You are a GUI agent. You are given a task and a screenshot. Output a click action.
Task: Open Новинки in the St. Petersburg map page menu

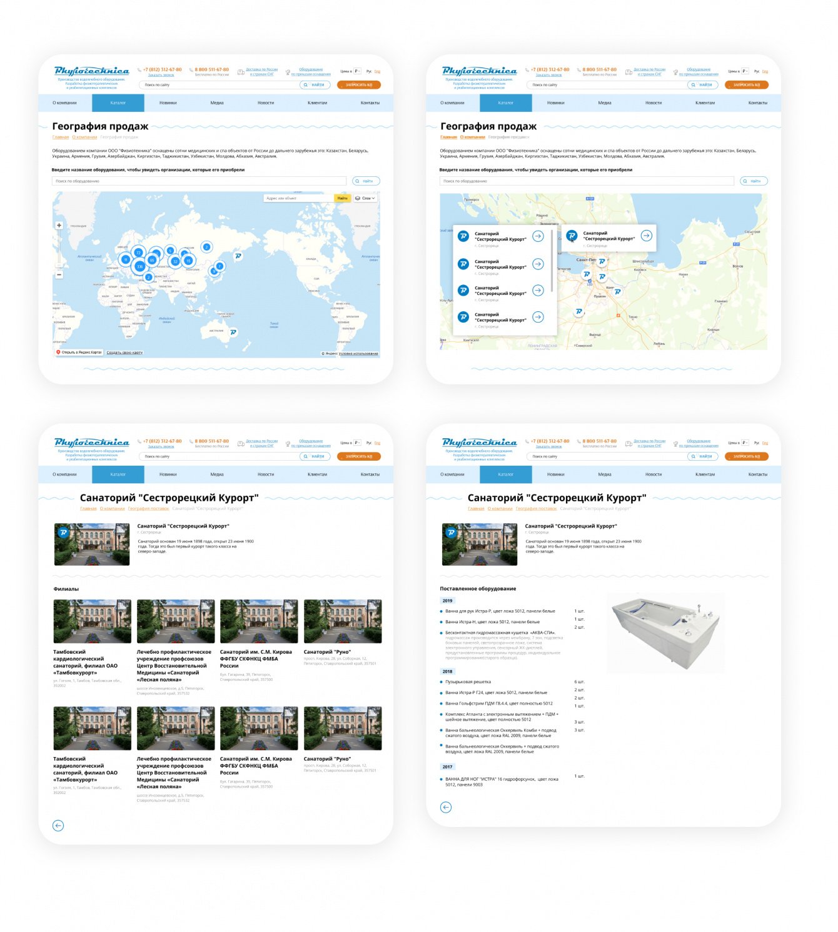(x=555, y=103)
